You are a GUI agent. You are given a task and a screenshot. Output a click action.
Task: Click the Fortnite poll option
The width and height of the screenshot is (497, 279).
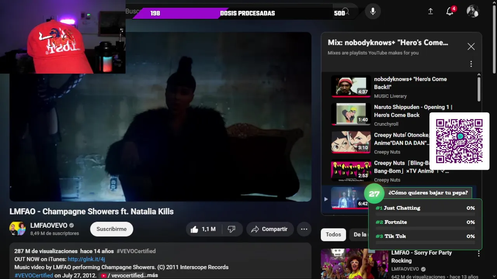tap(425, 224)
